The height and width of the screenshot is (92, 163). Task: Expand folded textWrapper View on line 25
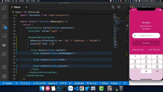pyautogui.click(x=18, y=53)
